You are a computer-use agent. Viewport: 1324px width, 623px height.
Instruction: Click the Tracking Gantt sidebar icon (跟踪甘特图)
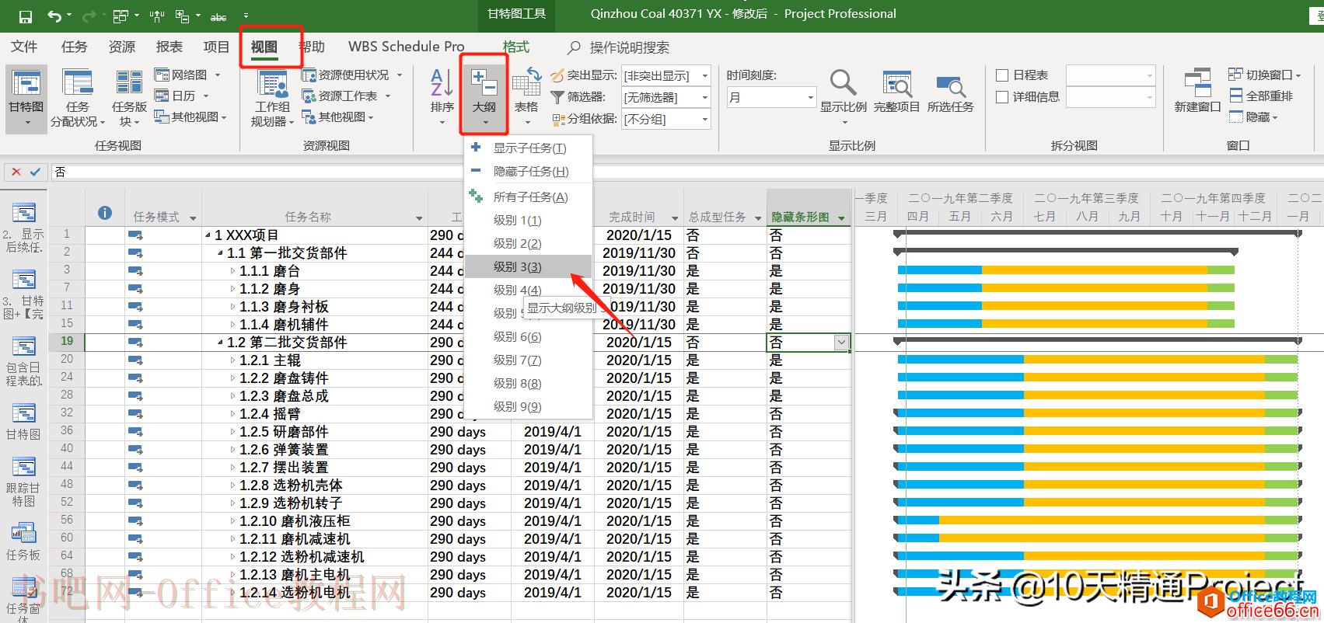tap(23, 466)
